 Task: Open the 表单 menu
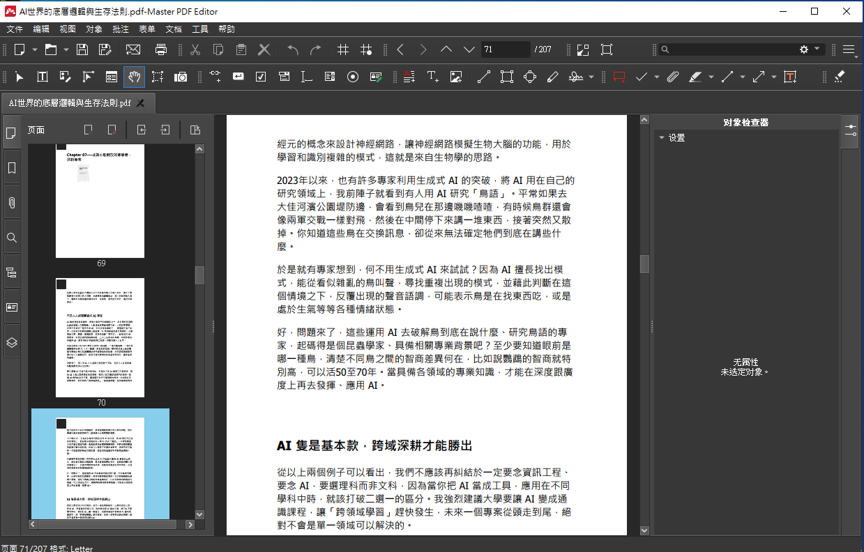[x=147, y=29]
